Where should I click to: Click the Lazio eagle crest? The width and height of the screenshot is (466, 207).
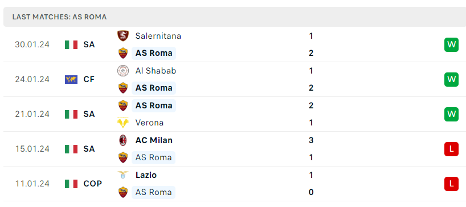pos(122,175)
